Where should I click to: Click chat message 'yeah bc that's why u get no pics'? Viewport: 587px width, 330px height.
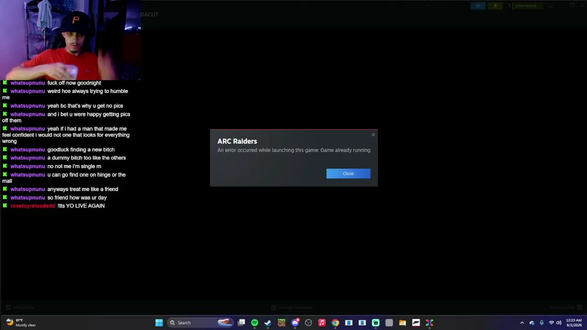[x=85, y=106]
